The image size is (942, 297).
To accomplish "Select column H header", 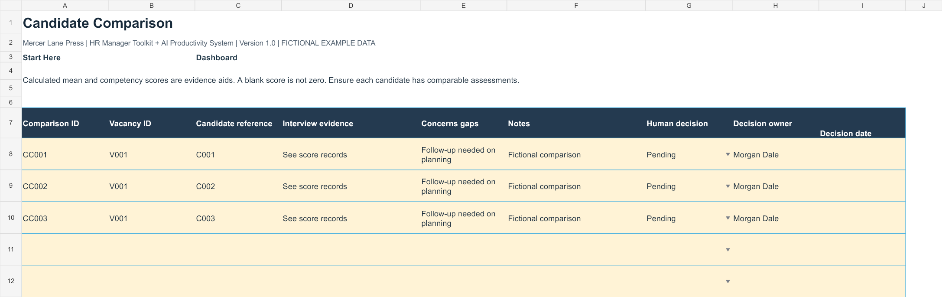I will (776, 6).
